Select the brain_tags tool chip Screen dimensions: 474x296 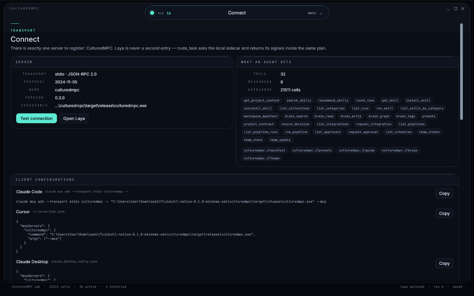pyautogui.click(x=406, y=116)
